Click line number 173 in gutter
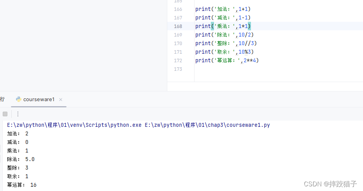 (178, 69)
